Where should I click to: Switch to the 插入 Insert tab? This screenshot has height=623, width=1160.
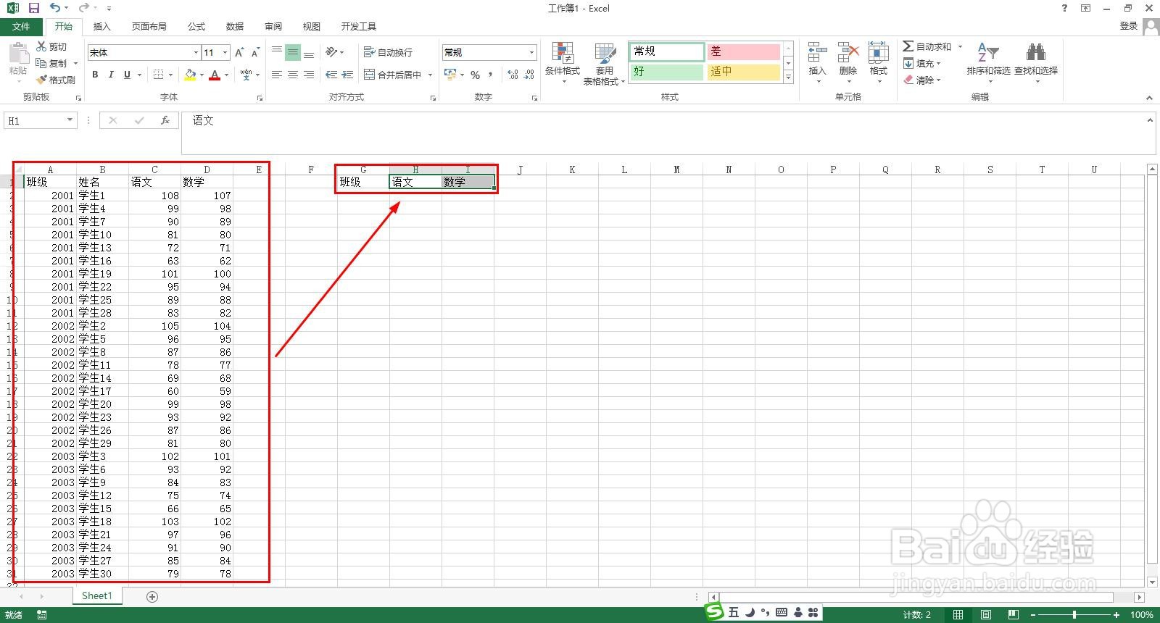click(102, 27)
